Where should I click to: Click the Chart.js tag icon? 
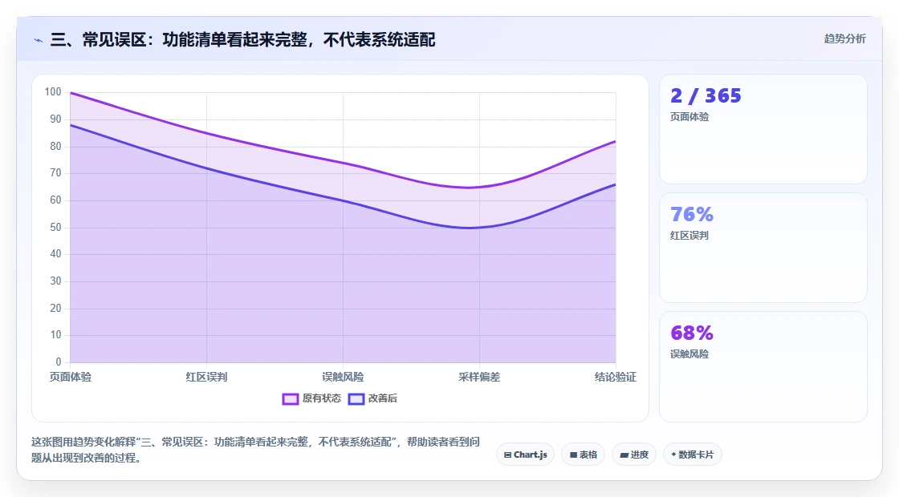coord(507,455)
